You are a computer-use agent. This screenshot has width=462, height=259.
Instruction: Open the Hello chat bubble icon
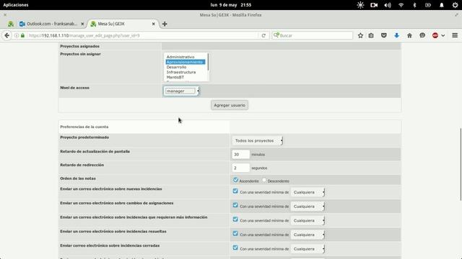point(422,35)
